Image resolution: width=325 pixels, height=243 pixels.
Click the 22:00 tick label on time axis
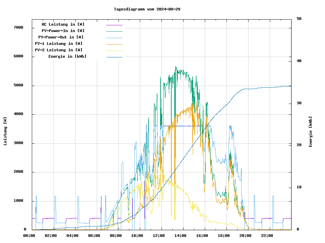267,236
